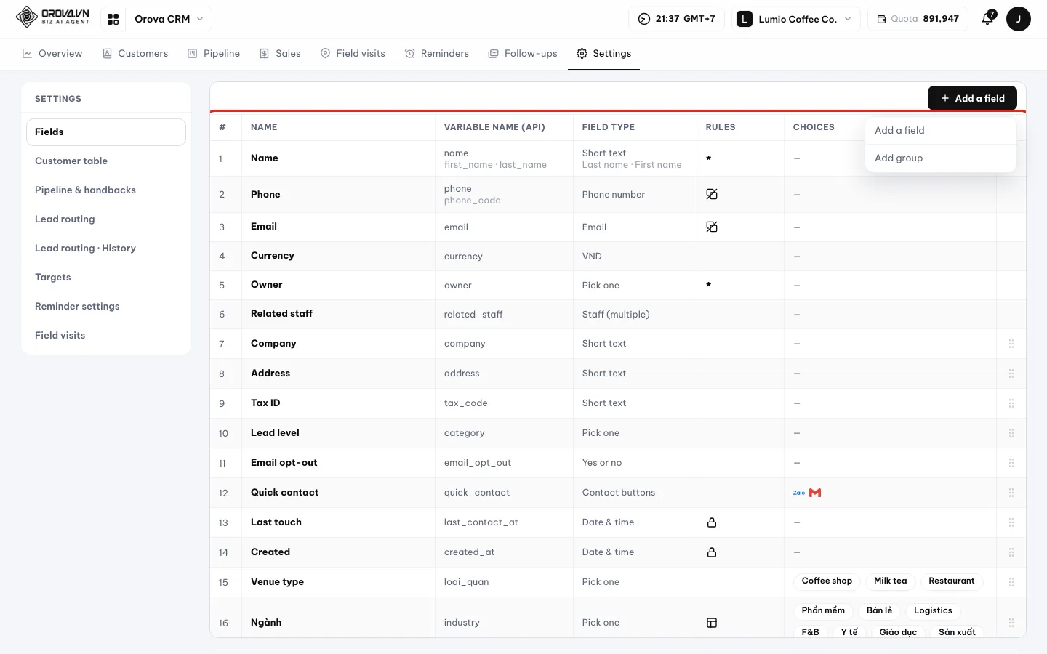This screenshot has width=1047, height=654.
Task: Click the Quota wallet indicator
Action: pos(918,19)
